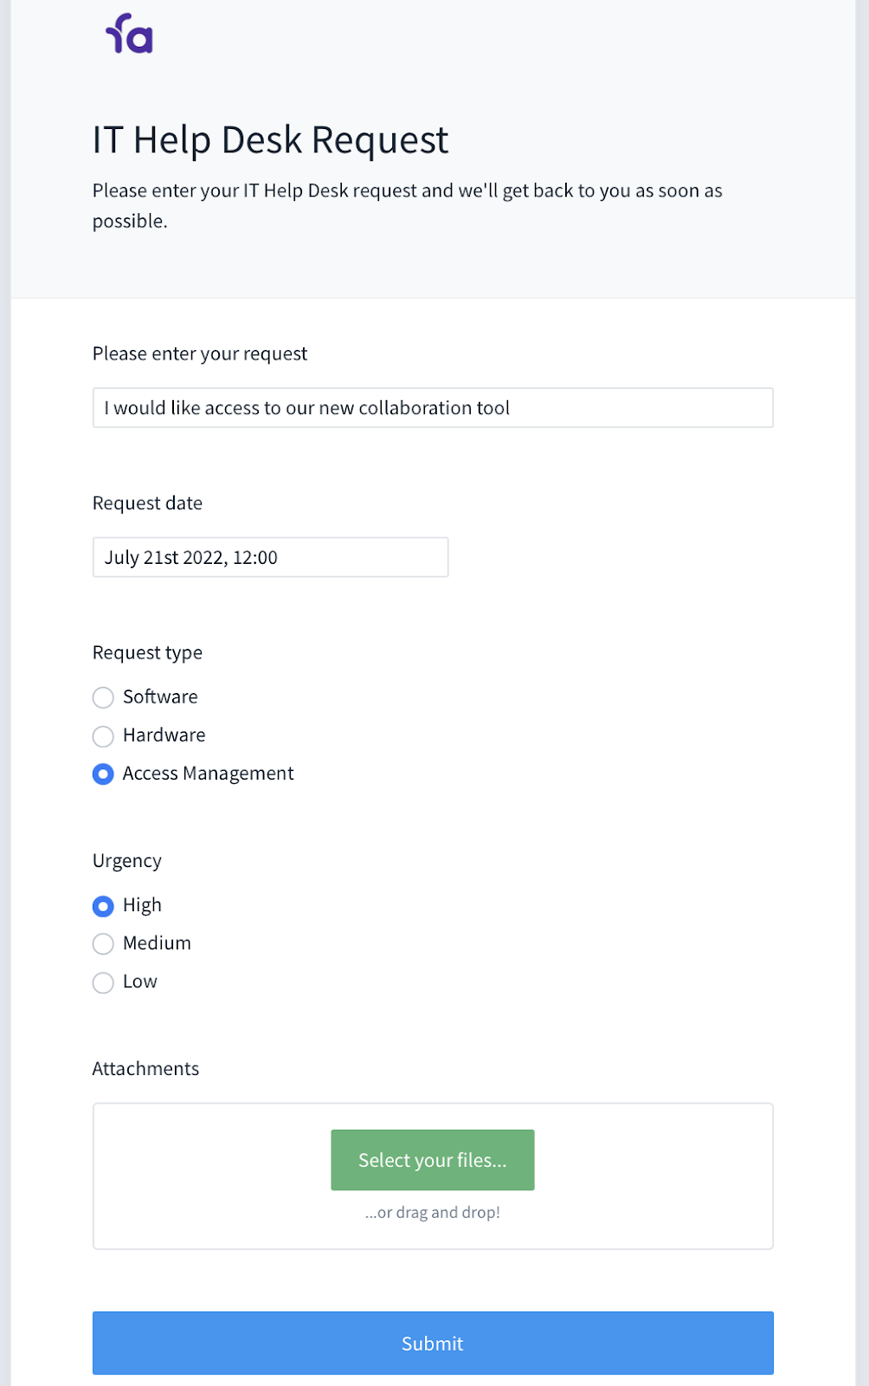Click the 'Urgency' label
869x1386 pixels.
[x=127, y=860]
